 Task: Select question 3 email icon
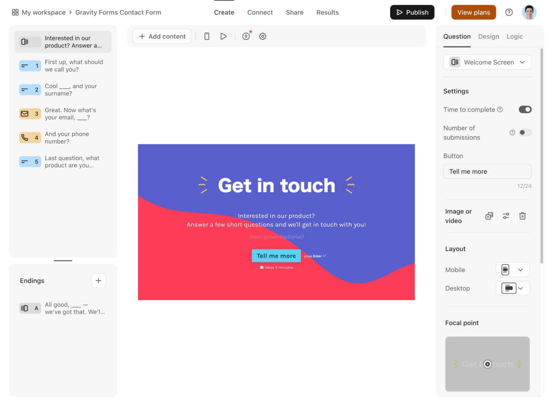point(30,114)
